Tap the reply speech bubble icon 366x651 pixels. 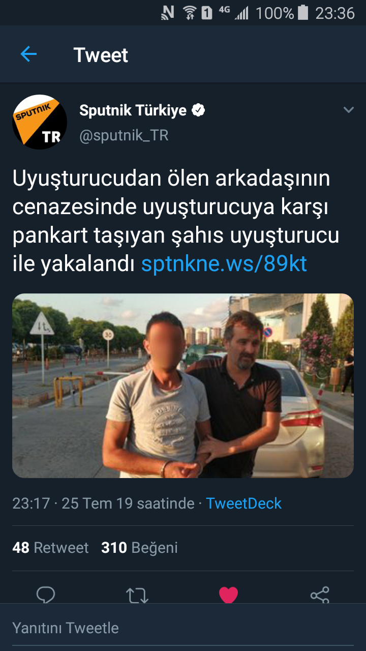click(46, 595)
